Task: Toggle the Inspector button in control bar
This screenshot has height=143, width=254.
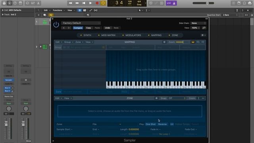Action: pos(10,3)
